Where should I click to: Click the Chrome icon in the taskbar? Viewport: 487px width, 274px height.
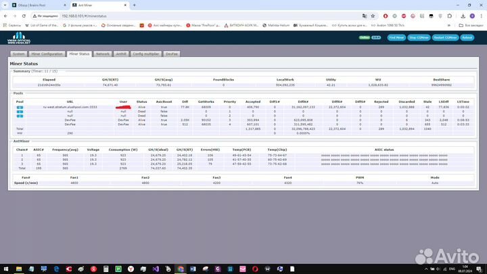(x=181, y=269)
